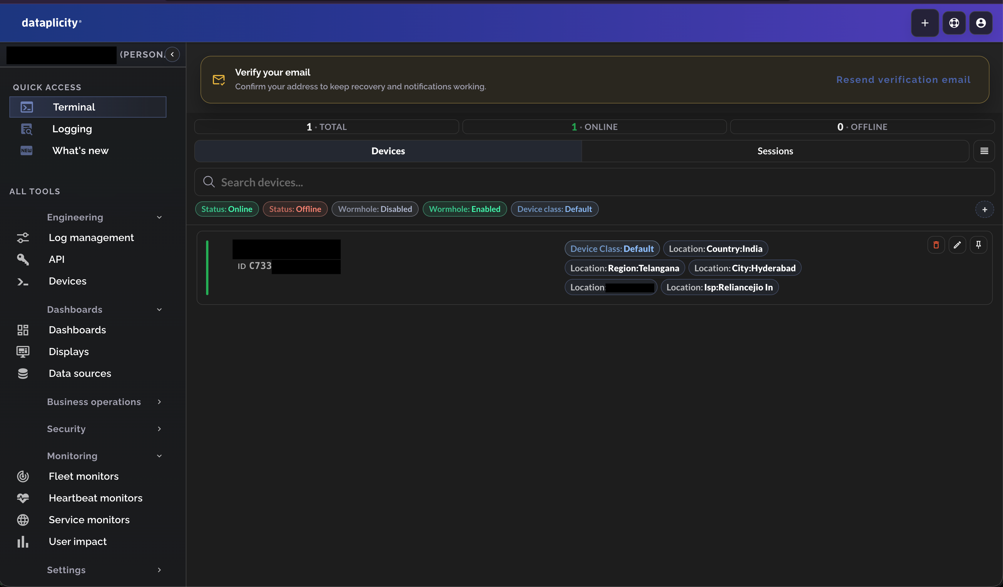Add a filter with the plus circle

click(984, 209)
